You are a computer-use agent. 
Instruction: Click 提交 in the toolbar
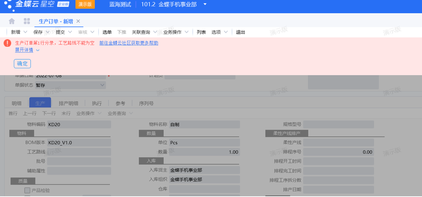coord(60,32)
